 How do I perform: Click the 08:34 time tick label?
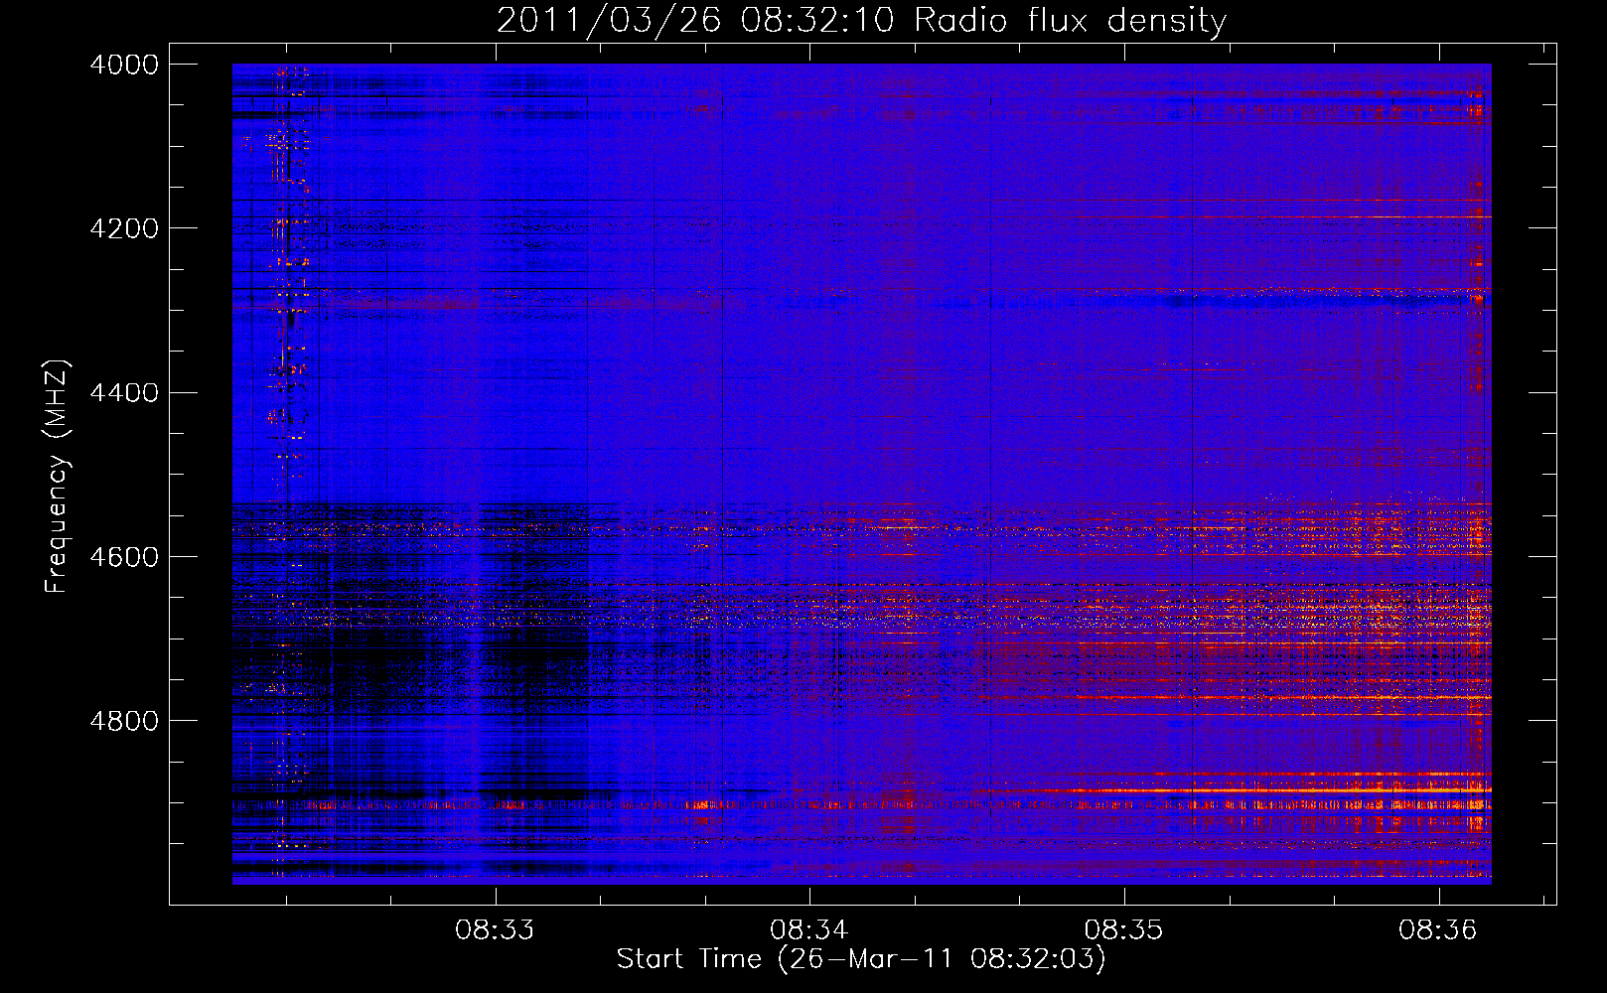pyautogui.click(x=809, y=930)
